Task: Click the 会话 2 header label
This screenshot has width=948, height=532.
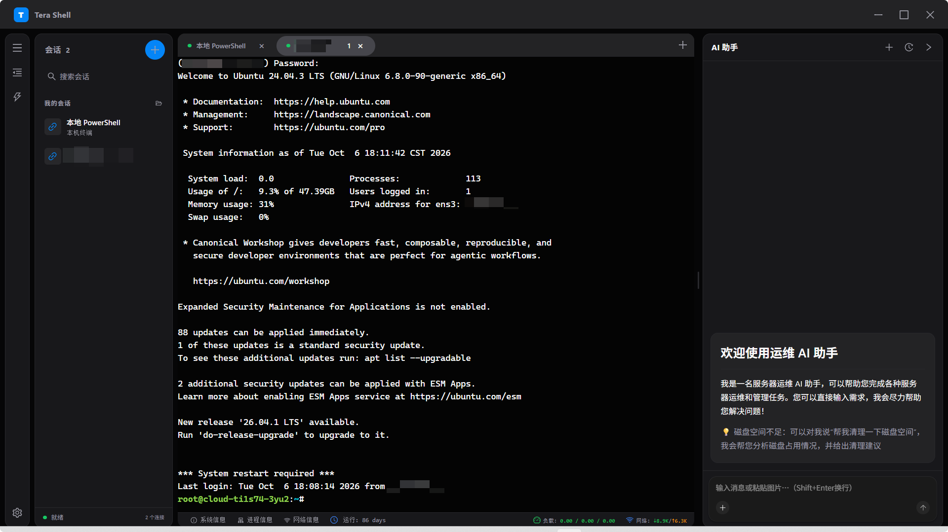Action: tap(57, 50)
